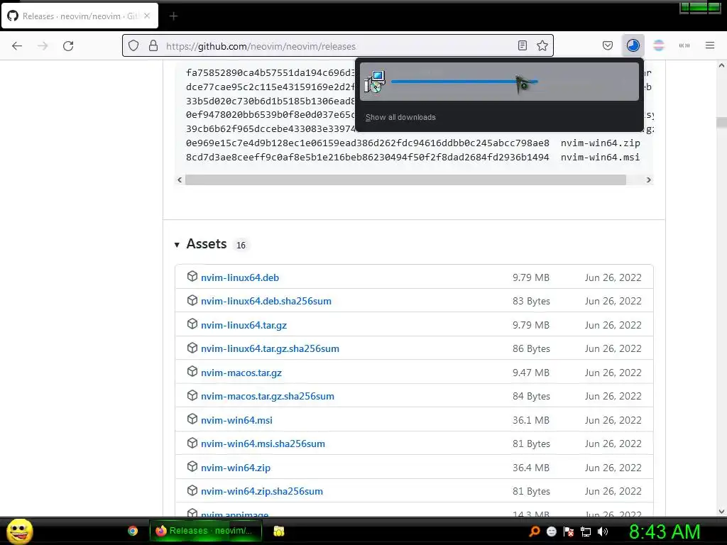The height and width of the screenshot is (545, 727).
Task: Open a new browser tab
Action: 173,16
